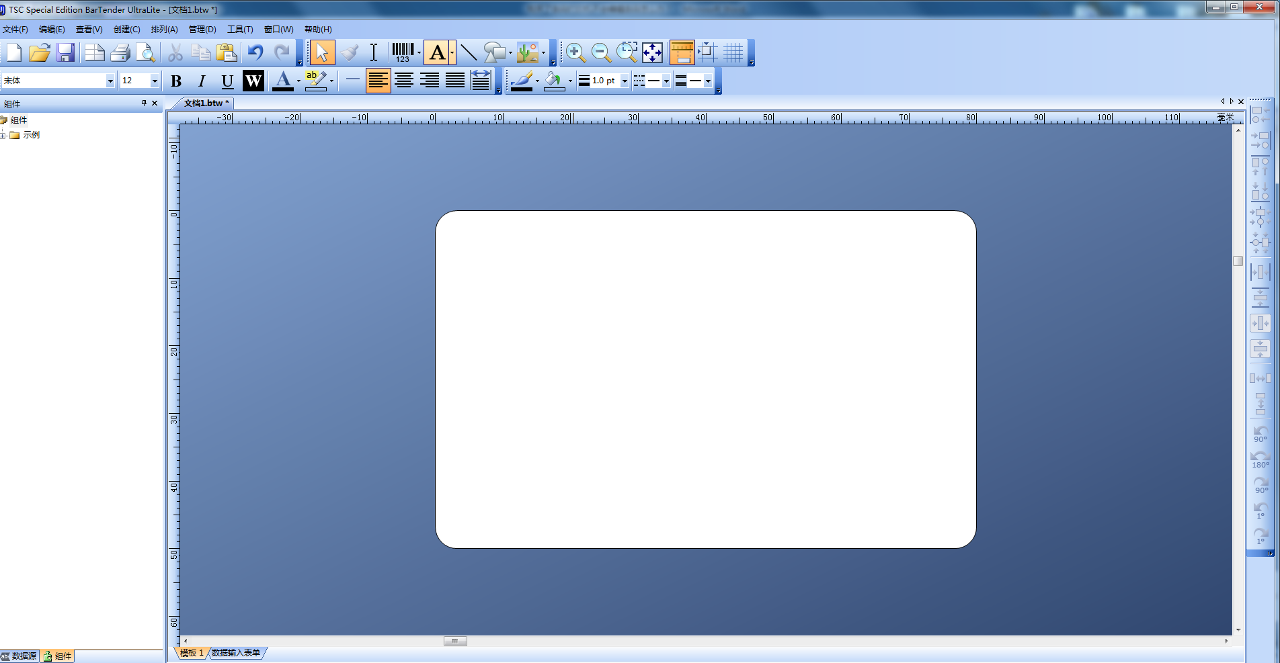Select the barcode creation tool
The height and width of the screenshot is (663, 1280).
coord(403,52)
